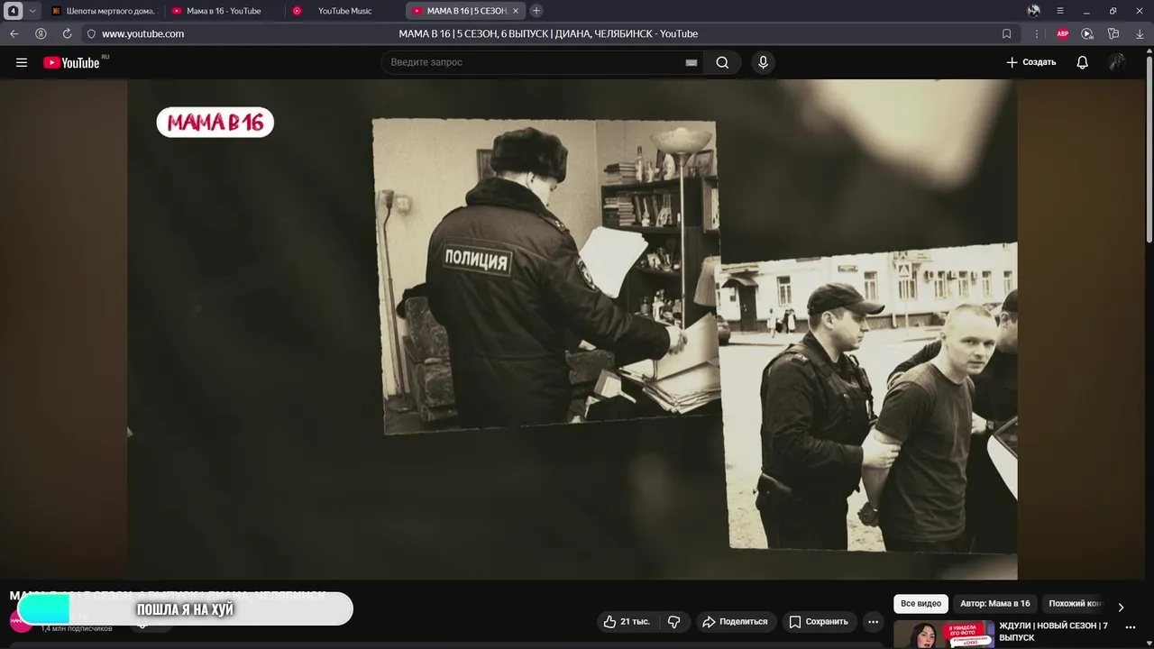The width and height of the screenshot is (1154, 649).
Task: Go back with browser back arrow
Action: (x=14, y=33)
